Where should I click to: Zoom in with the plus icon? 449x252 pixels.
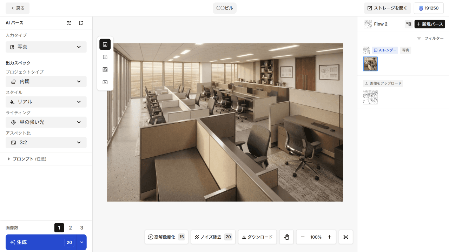[x=329, y=237]
